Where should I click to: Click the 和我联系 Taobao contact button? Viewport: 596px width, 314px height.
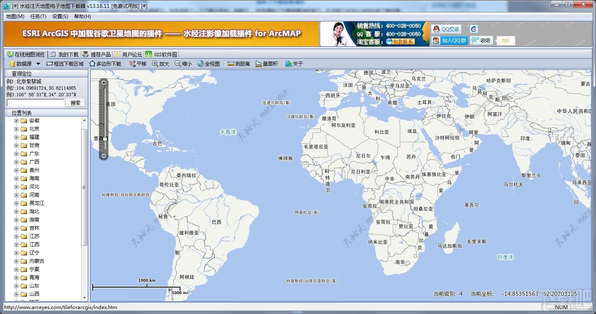pyautogui.click(x=400, y=41)
